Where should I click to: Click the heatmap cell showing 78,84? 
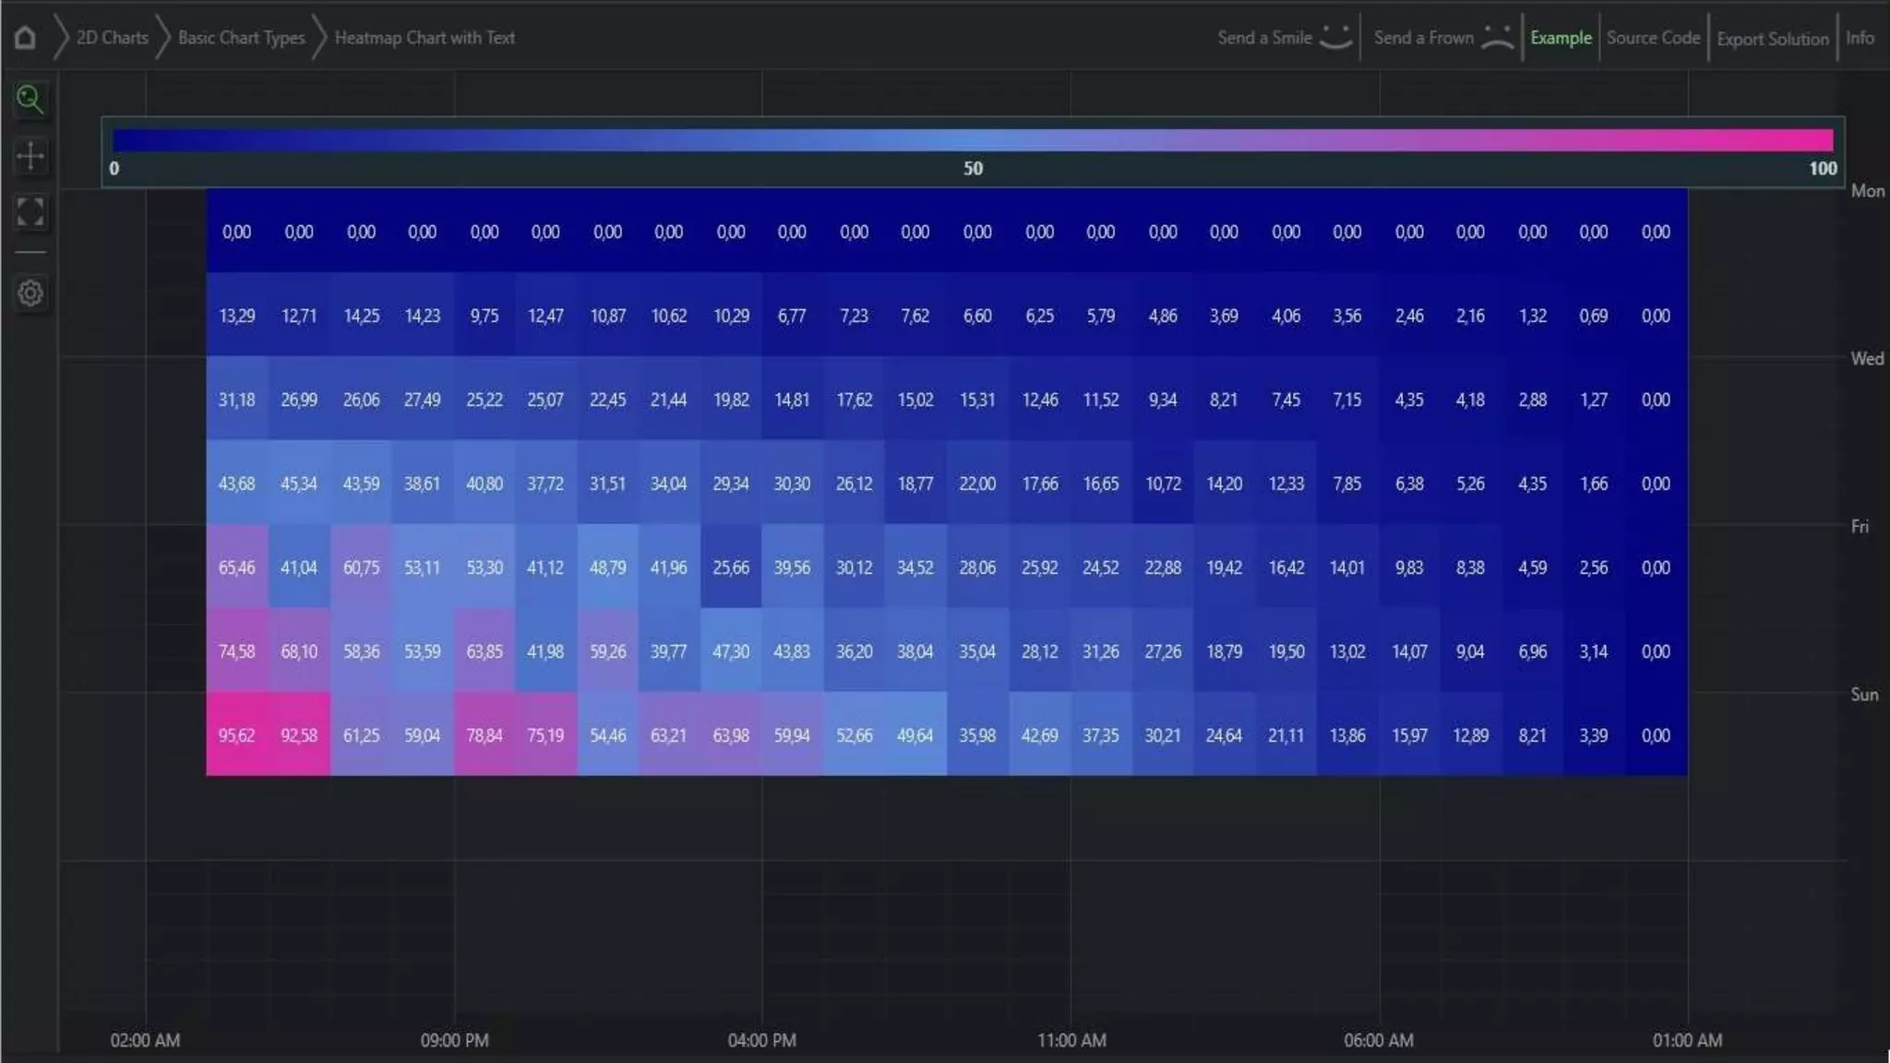[x=484, y=735]
